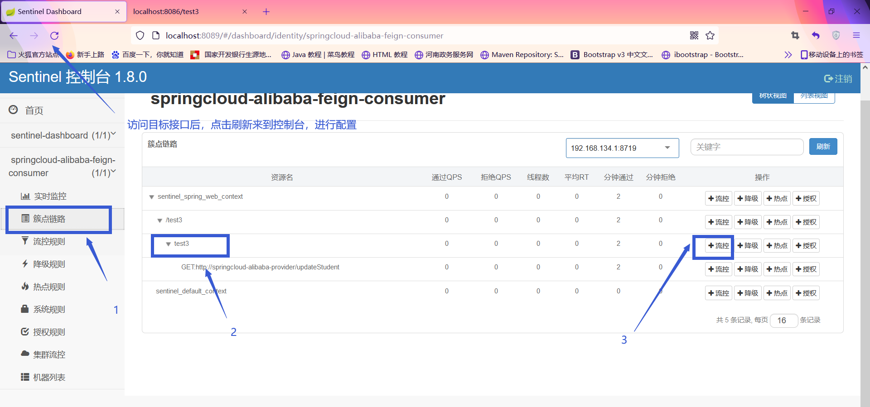Viewport: 870px width, 407px height.
Task: Add 流控 rule for sentinel_default_context
Action: click(719, 293)
